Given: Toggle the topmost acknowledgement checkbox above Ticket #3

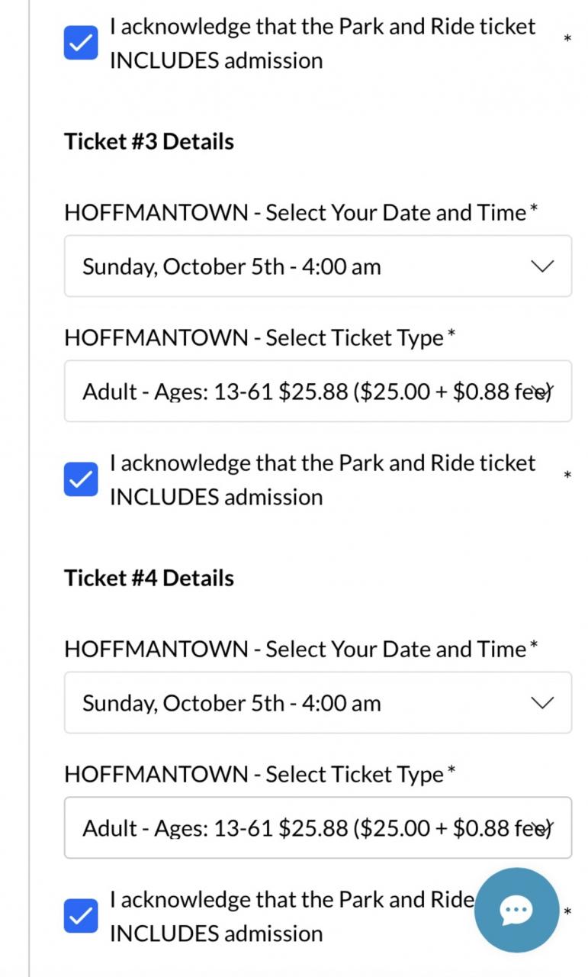Looking at the screenshot, I should (x=81, y=43).
